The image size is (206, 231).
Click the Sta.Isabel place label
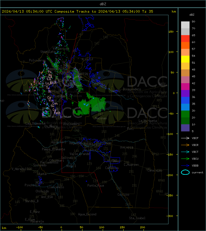137,218
